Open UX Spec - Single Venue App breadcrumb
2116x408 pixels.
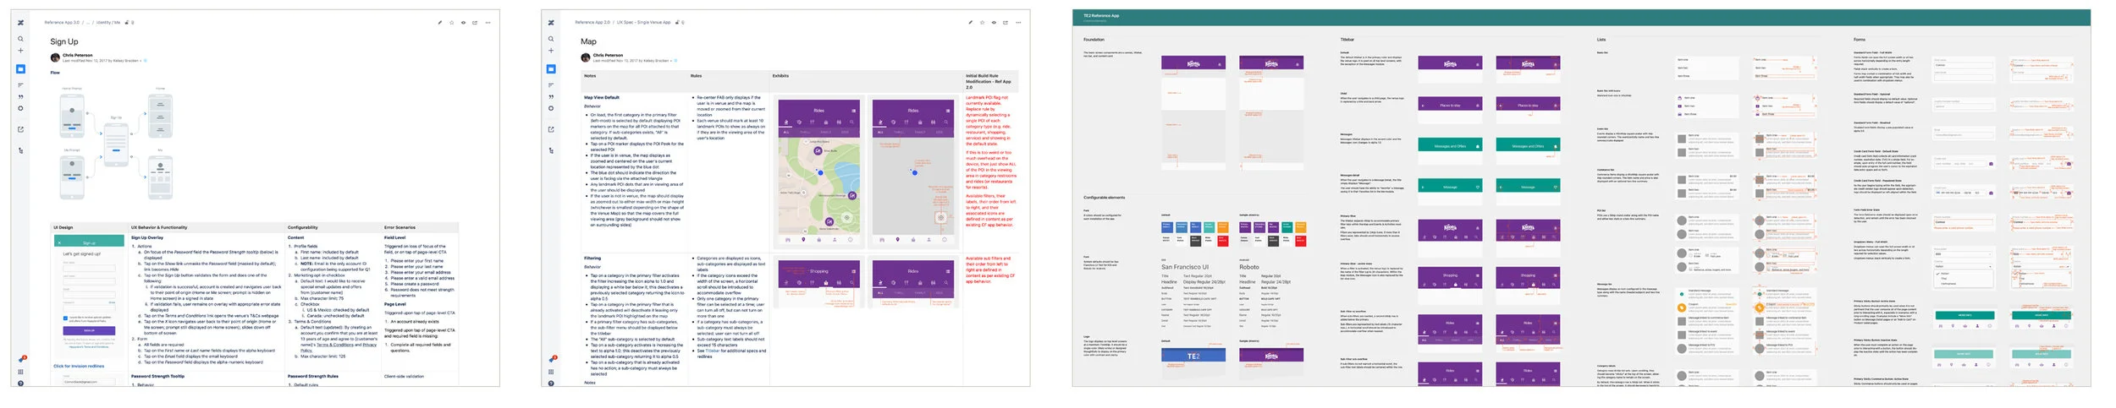(x=644, y=23)
